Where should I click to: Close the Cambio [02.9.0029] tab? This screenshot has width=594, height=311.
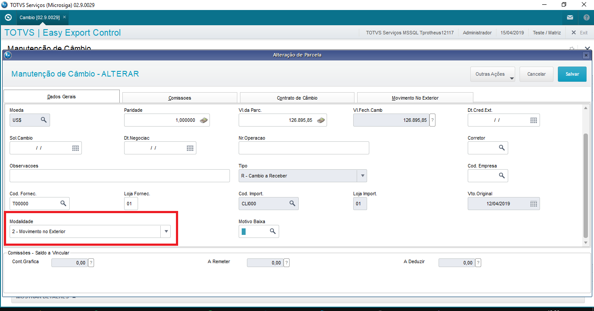pos(64,17)
